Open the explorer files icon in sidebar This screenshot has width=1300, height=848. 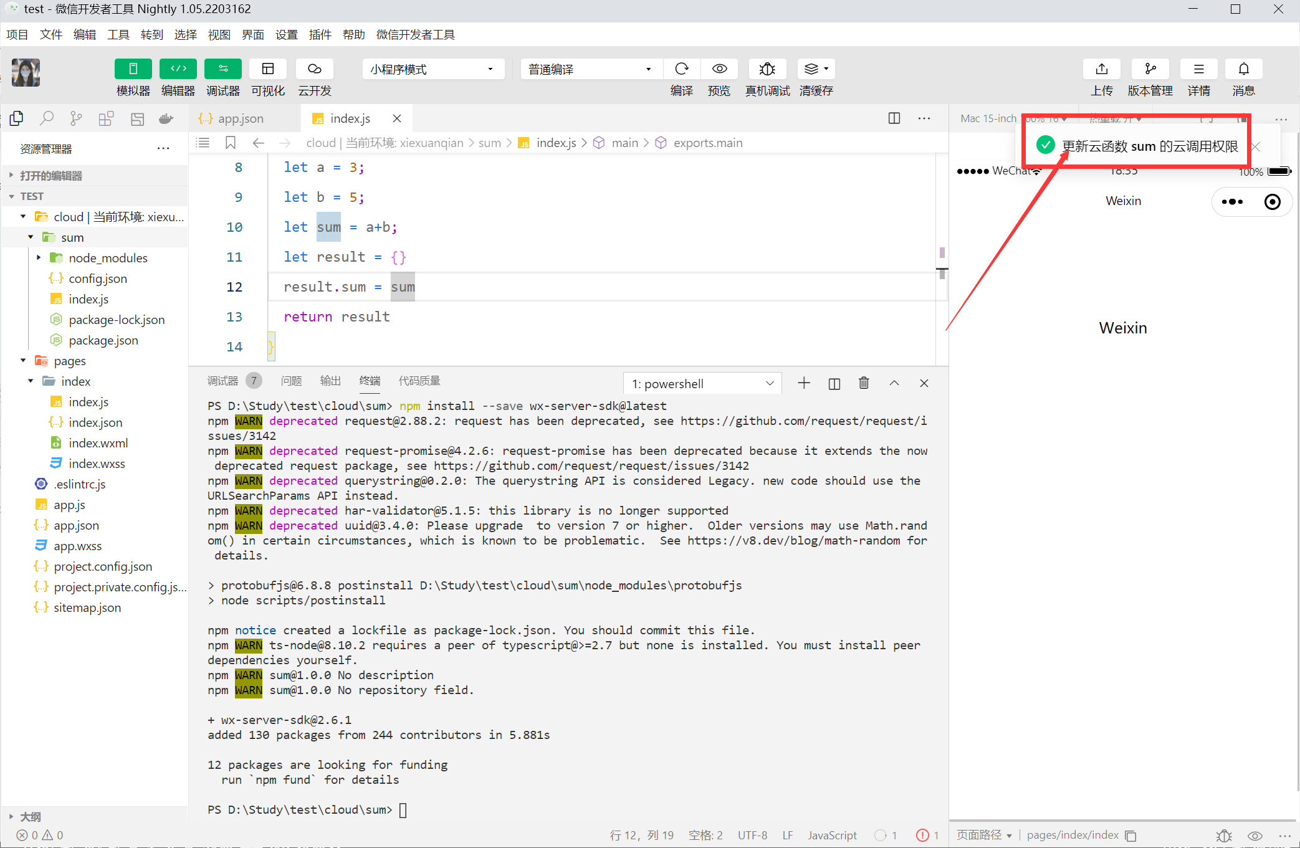pos(17,118)
